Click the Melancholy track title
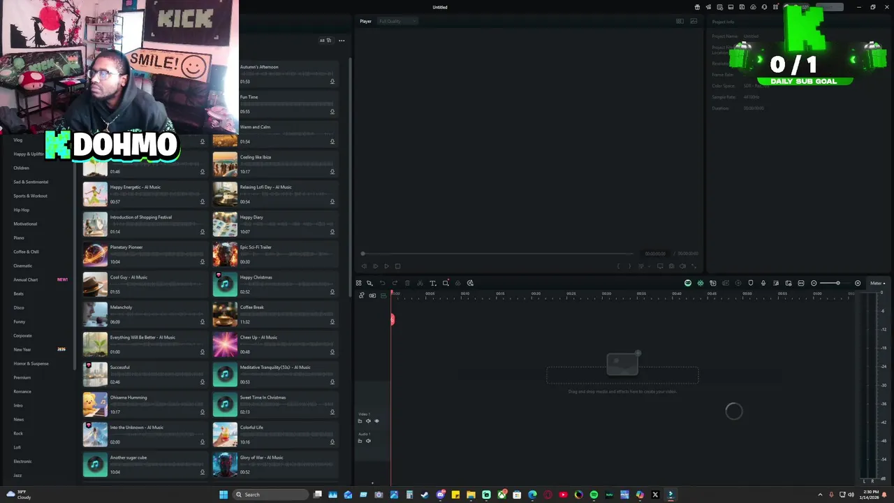 pos(121,307)
